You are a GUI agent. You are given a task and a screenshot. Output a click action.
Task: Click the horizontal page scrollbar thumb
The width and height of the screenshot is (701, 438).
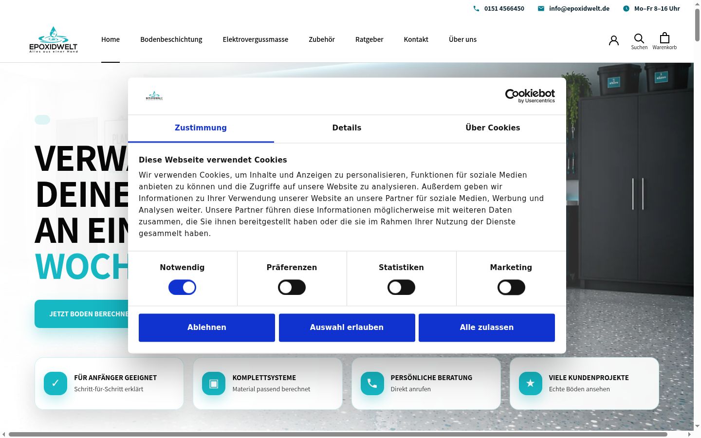pos(338,434)
